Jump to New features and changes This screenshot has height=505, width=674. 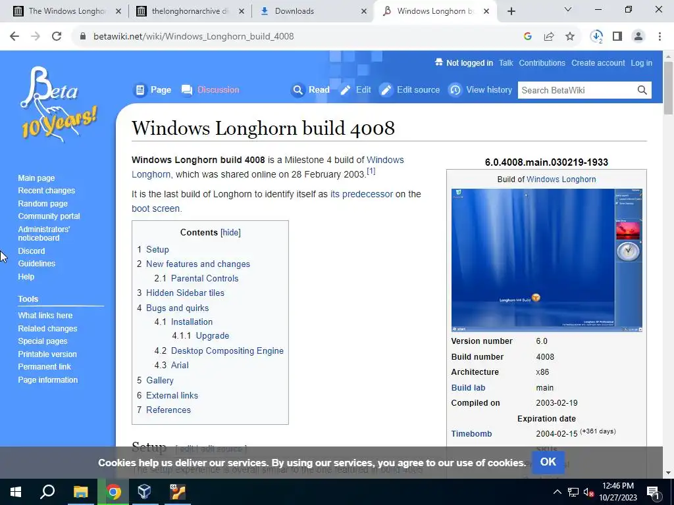197,264
